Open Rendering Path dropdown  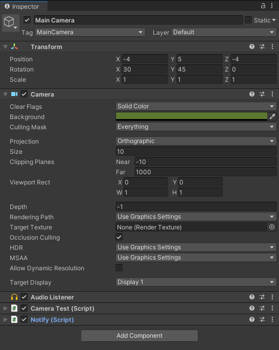coord(196,217)
